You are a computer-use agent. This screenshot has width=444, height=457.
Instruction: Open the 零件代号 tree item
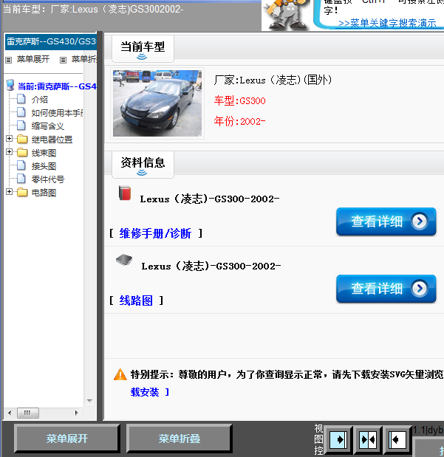48,179
